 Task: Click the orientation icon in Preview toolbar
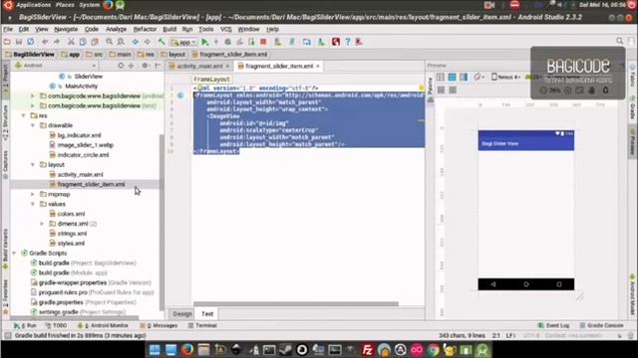click(x=478, y=78)
